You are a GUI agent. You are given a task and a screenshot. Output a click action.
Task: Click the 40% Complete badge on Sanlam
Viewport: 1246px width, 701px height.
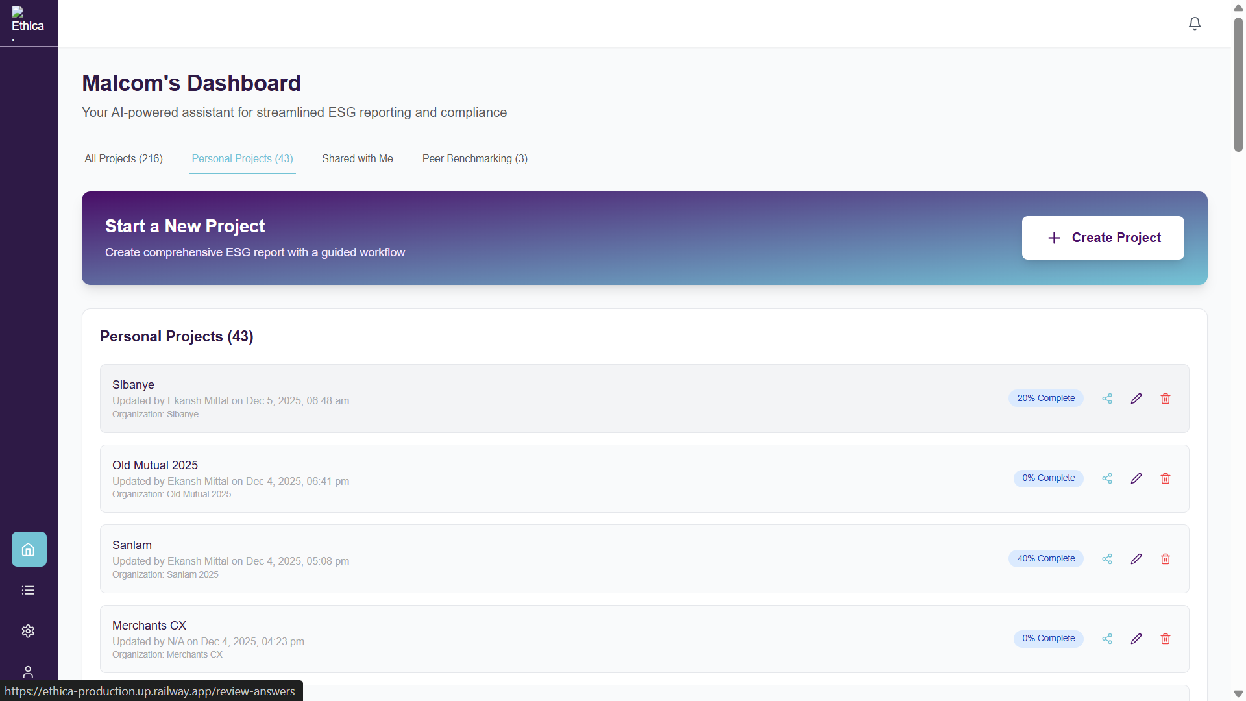click(x=1045, y=559)
